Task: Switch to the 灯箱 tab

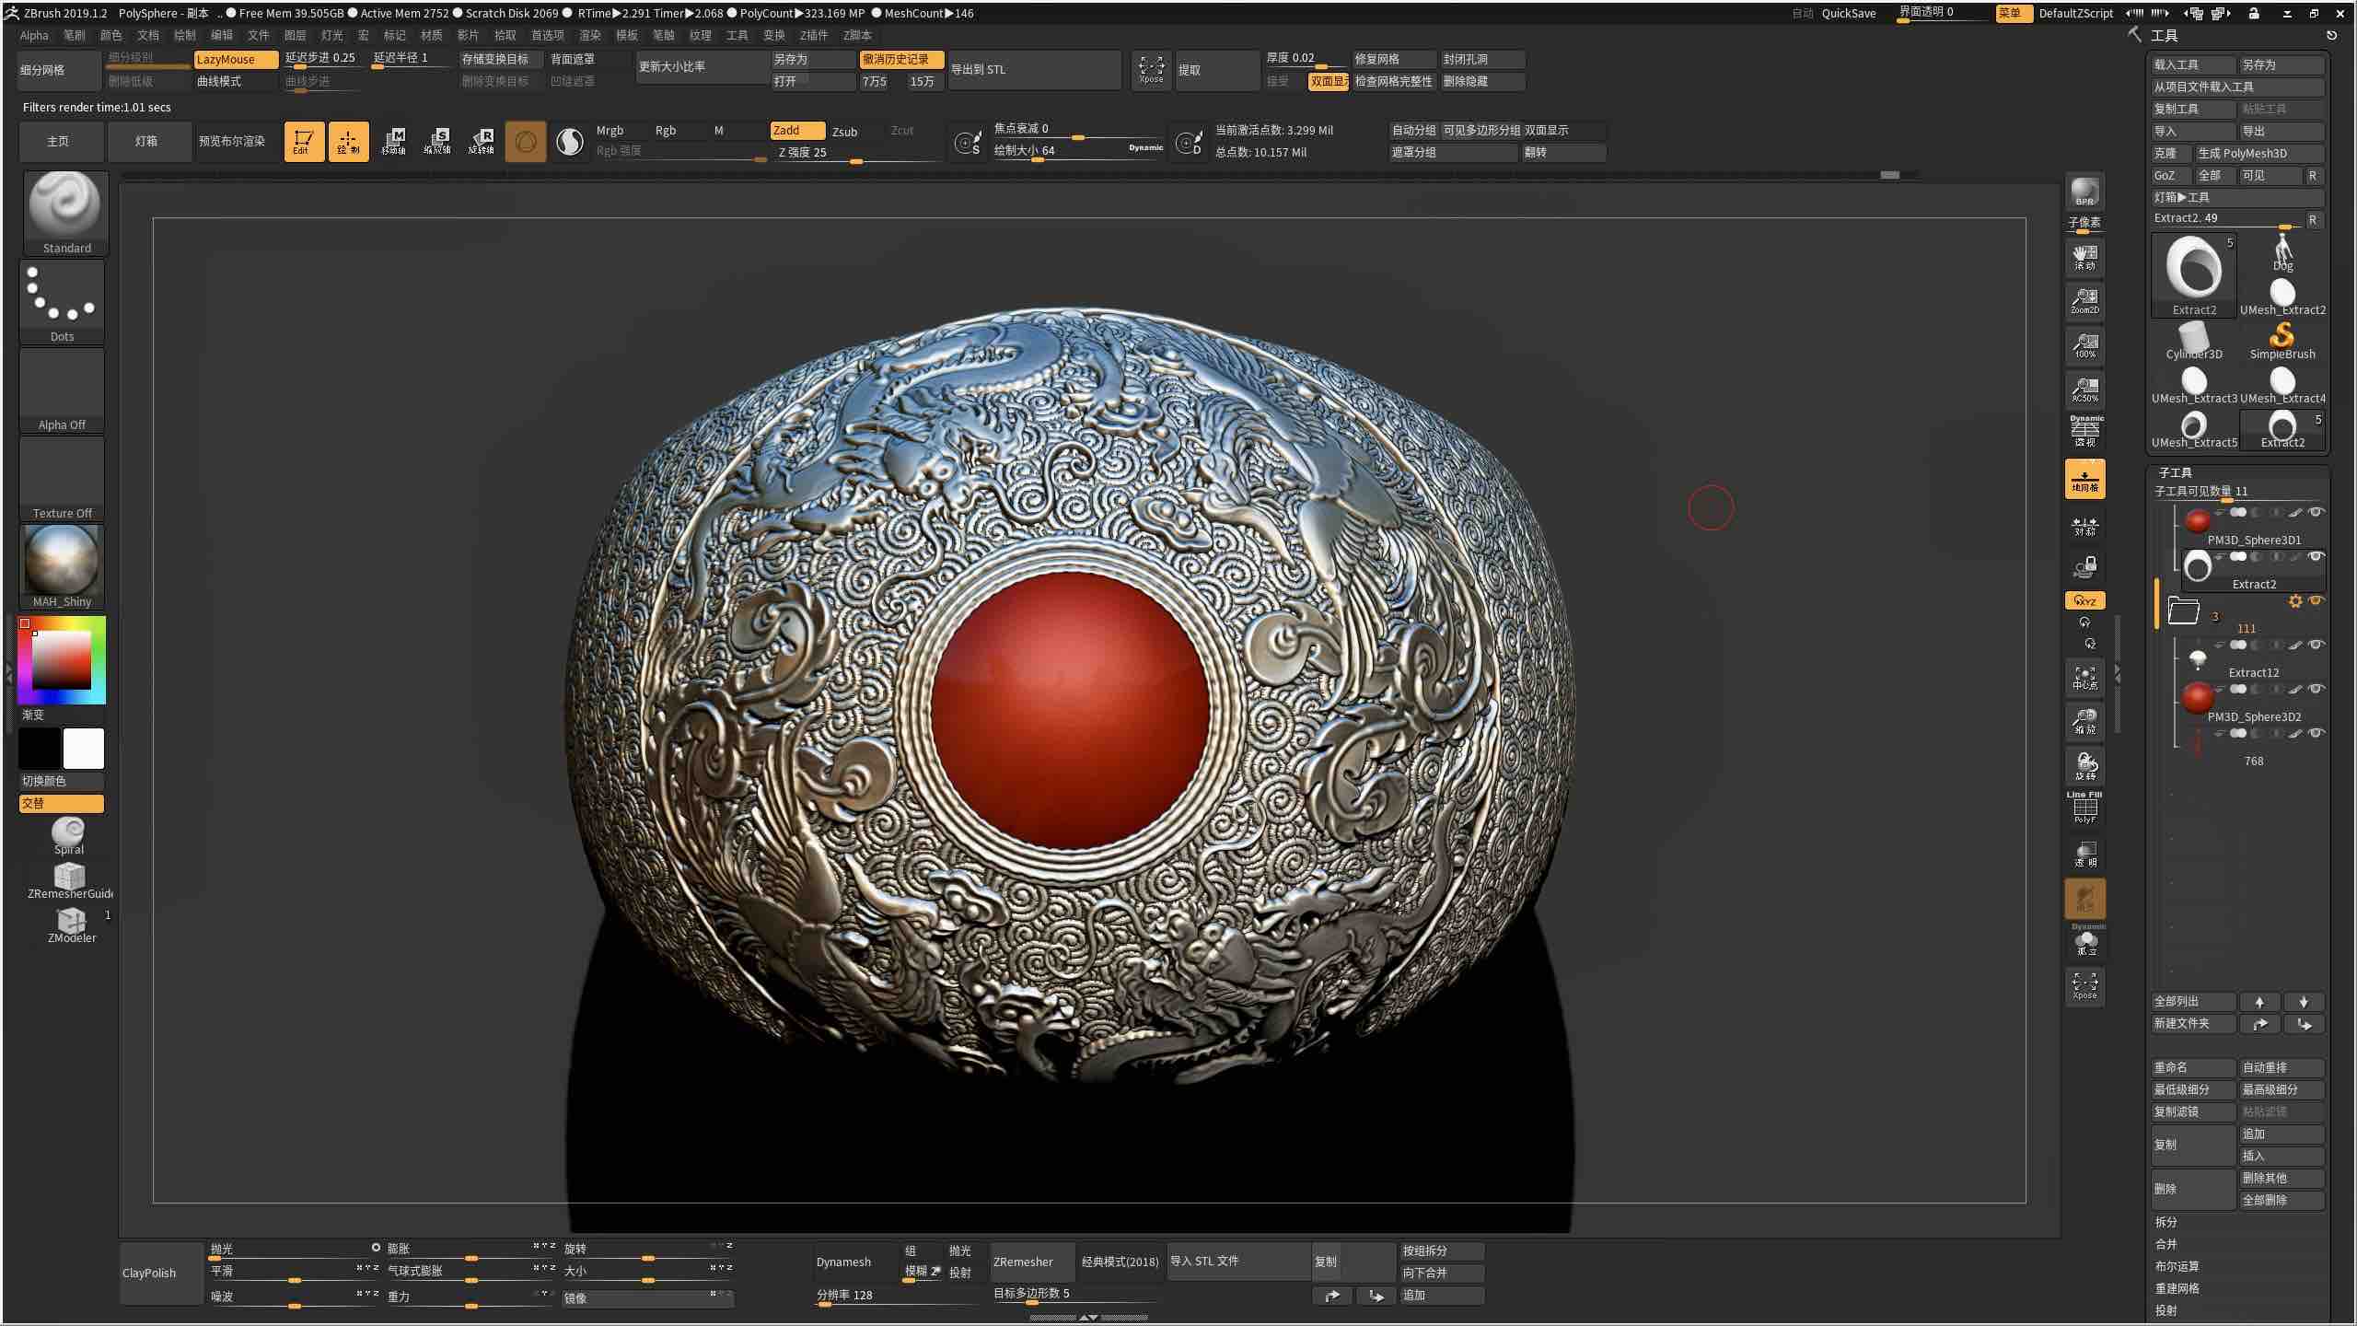Action: point(148,141)
